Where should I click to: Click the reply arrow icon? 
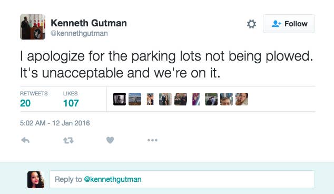(x=25, y=140)
